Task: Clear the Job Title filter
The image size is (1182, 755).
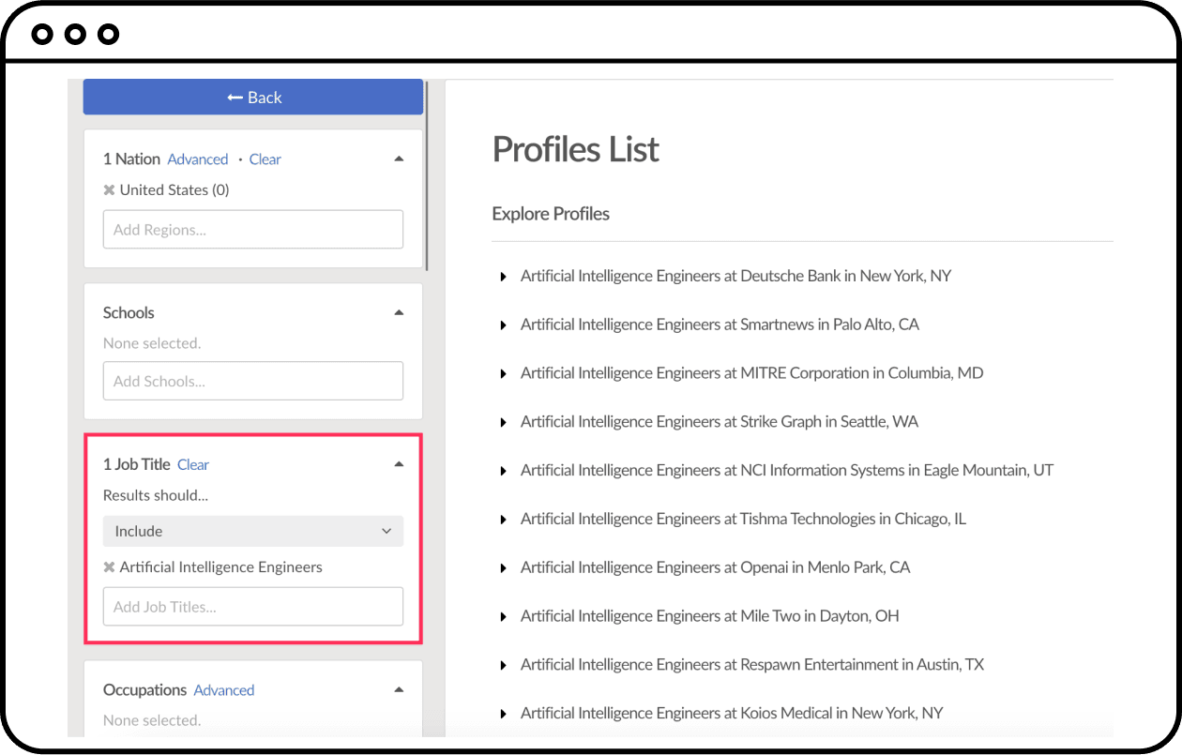Action: tap(193, 465)
